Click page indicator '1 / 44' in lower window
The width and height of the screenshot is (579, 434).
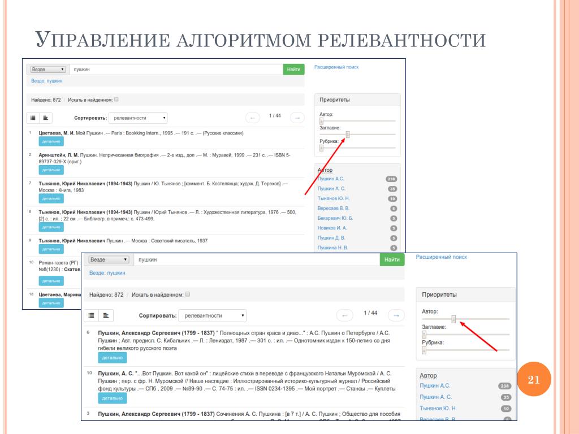coord(370,313)
